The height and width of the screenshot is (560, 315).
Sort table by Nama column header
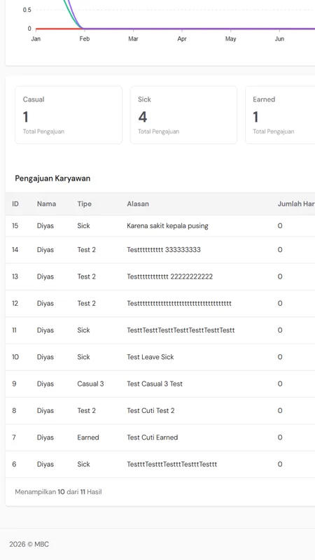46,204
